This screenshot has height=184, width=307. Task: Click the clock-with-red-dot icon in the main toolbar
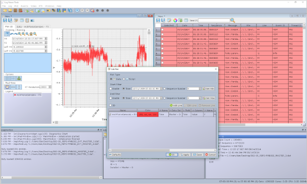coord(92,10)
